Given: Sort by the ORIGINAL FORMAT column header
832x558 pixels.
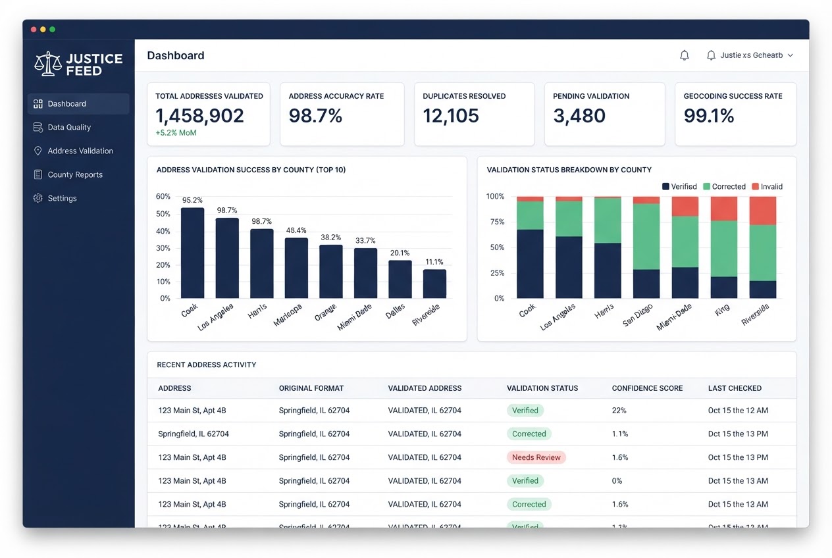Looking at the screenshot, I should [311, 388].
